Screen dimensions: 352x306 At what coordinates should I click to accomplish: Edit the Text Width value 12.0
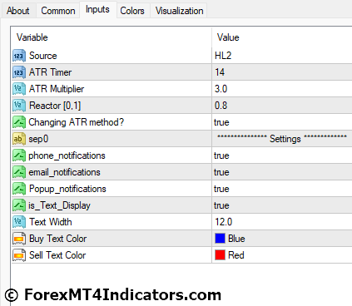click(224, 222)
